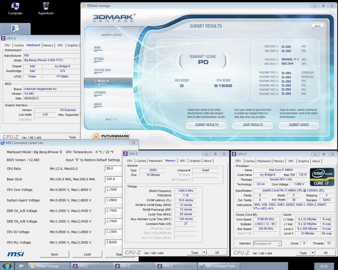Click the DRAM Frequency value 1200.0 MHz

tap(186, 191)
